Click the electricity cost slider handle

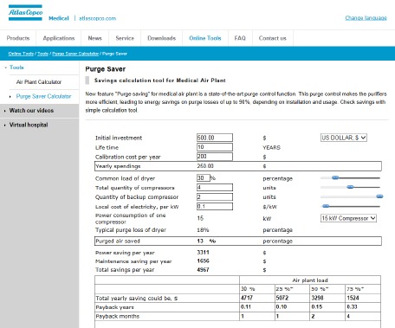326,206
